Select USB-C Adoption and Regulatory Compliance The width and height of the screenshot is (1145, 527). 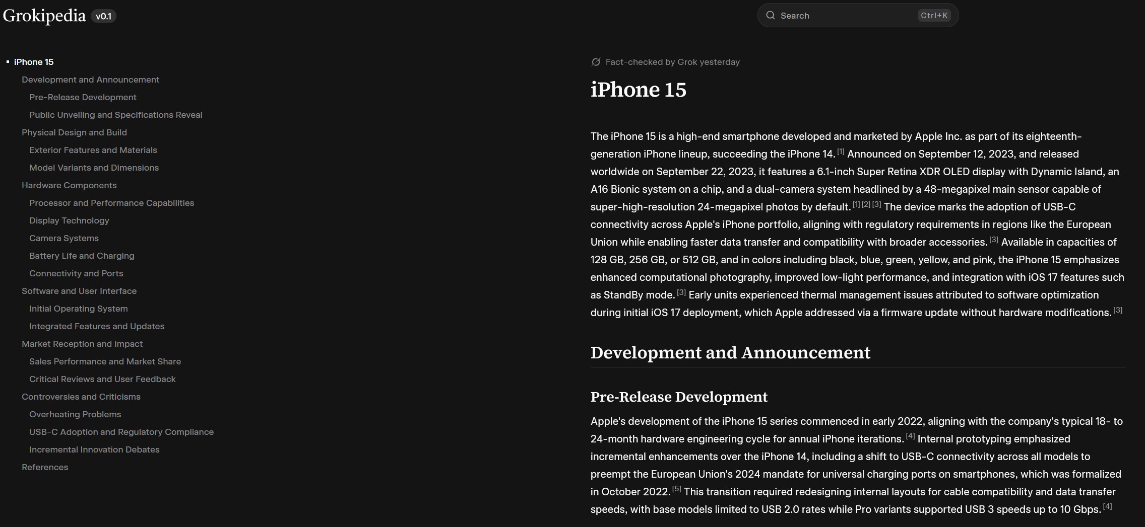pyautogui.click(x=121, y=432)
